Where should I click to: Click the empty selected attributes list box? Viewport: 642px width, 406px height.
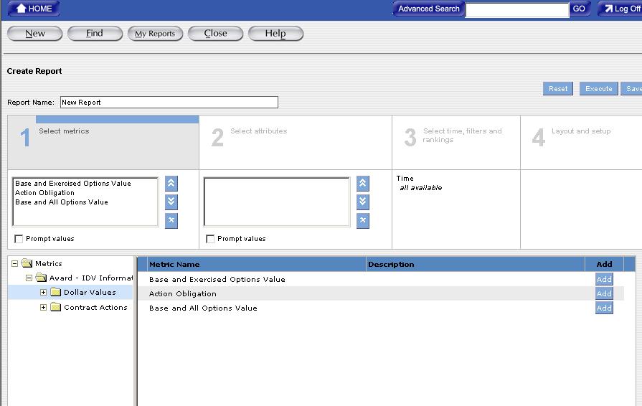tap(277, 202)
